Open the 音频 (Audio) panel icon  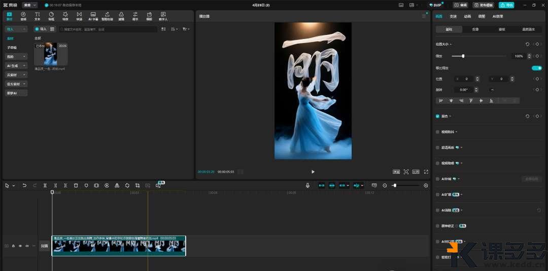pos(23,16)
